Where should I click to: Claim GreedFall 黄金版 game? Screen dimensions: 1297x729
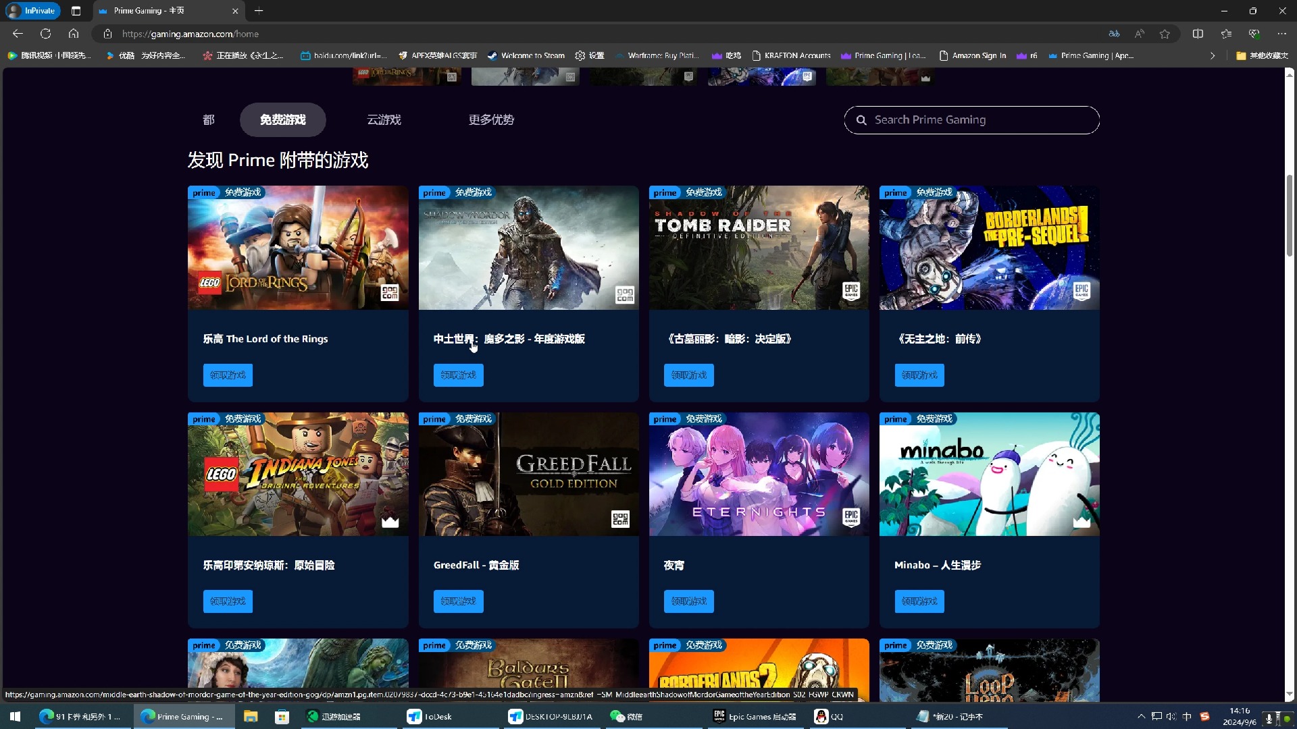coord(458,601)
